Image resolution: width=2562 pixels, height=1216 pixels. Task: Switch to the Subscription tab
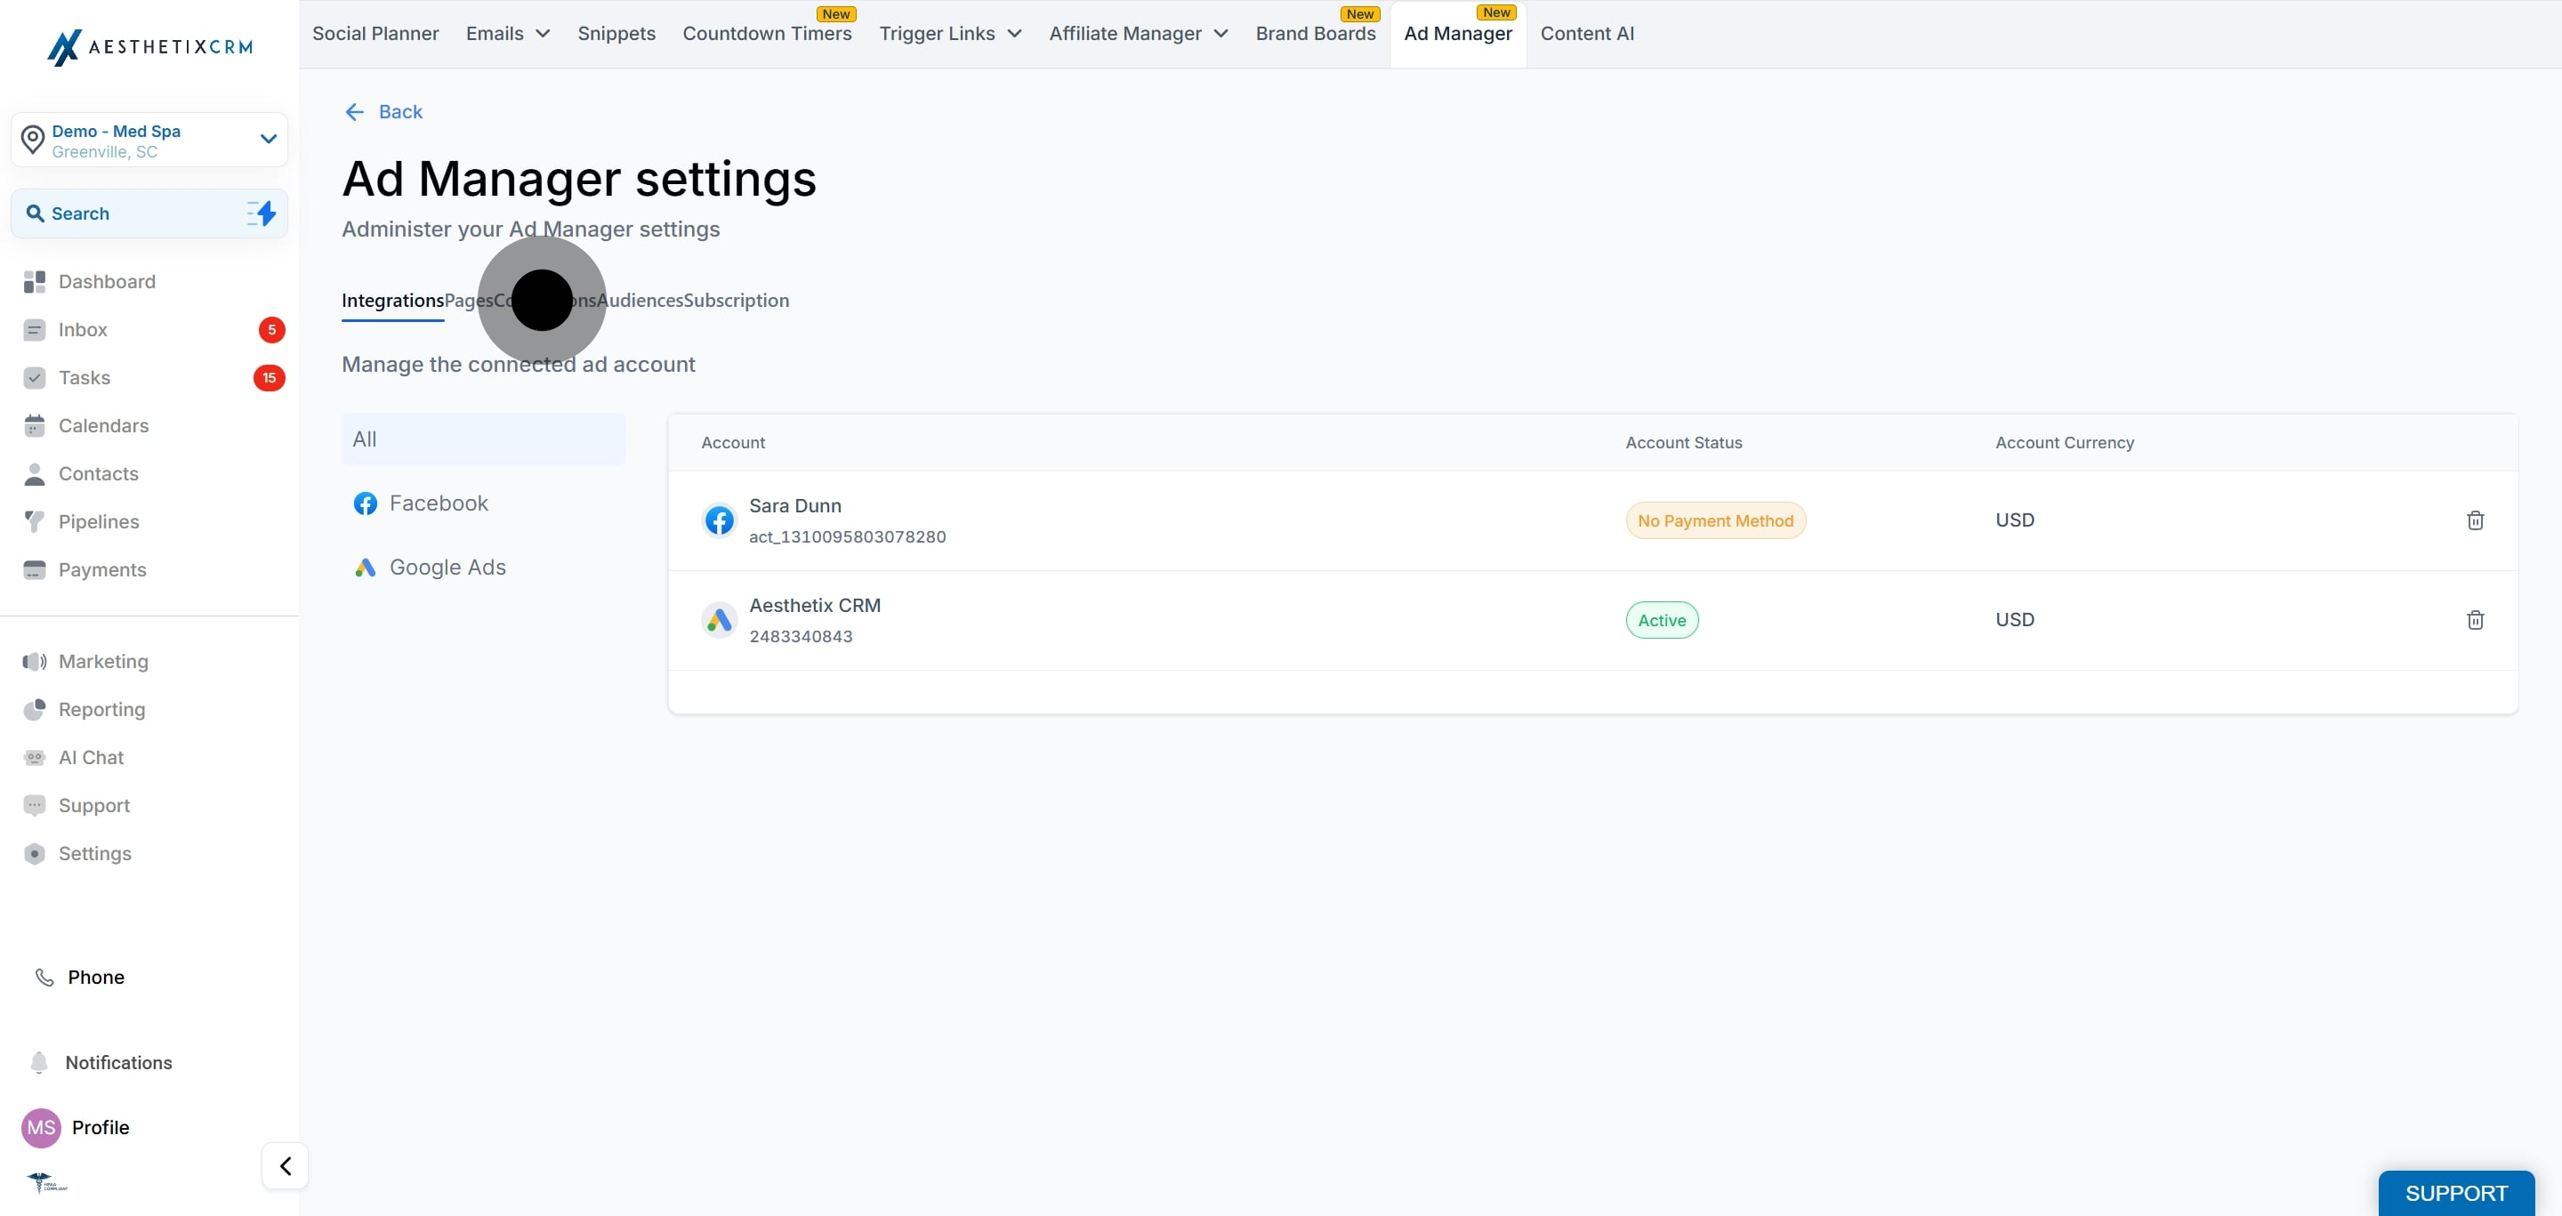coord(736,301)
